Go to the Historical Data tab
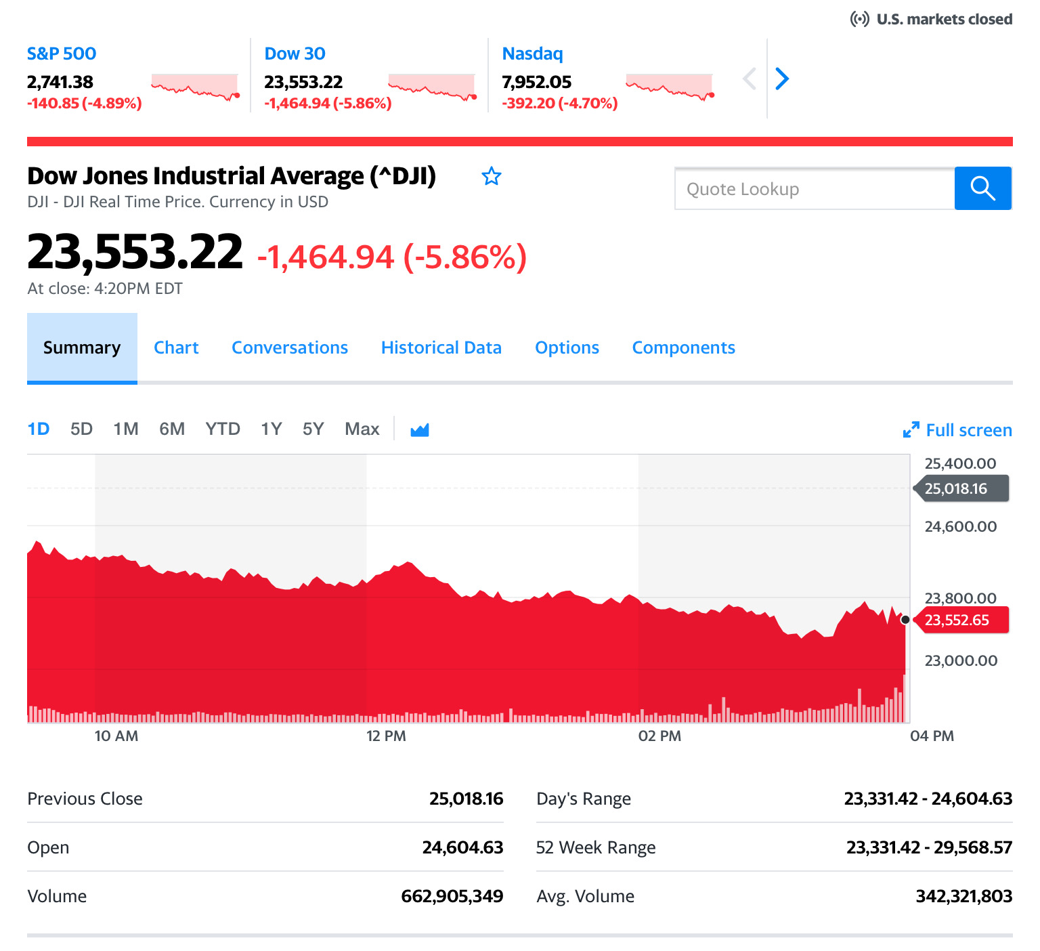1040x951 pixels. pos(441,348)
